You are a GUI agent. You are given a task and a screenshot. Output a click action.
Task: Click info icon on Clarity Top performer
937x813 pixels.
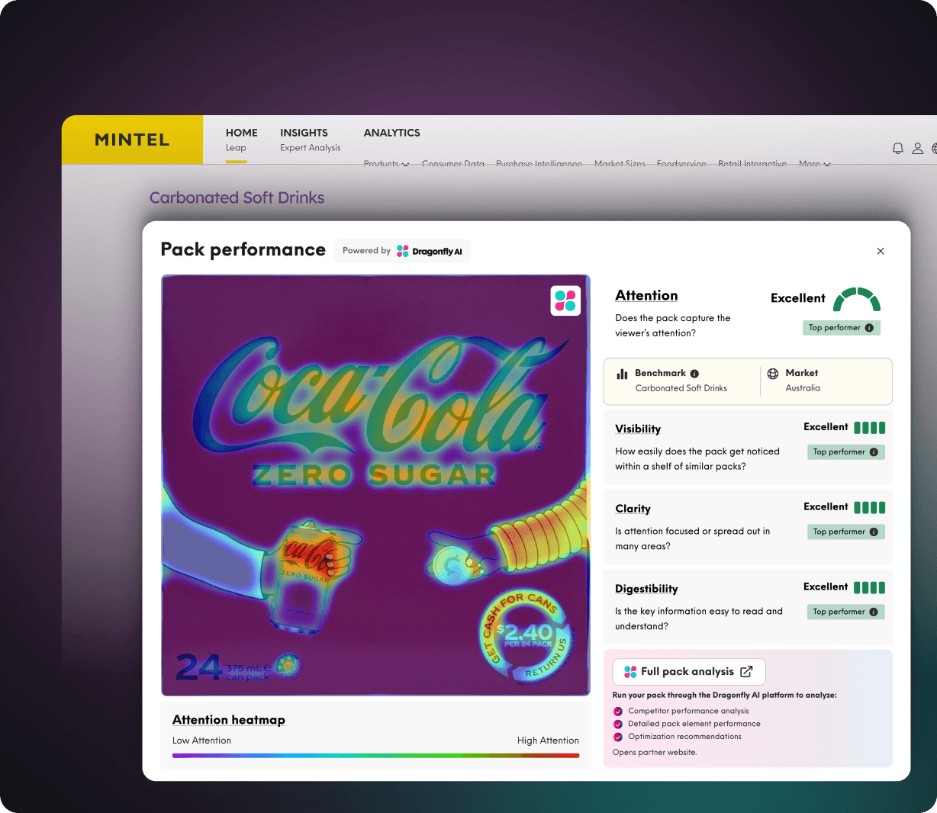pyautogui.click(x=874, y=532)
